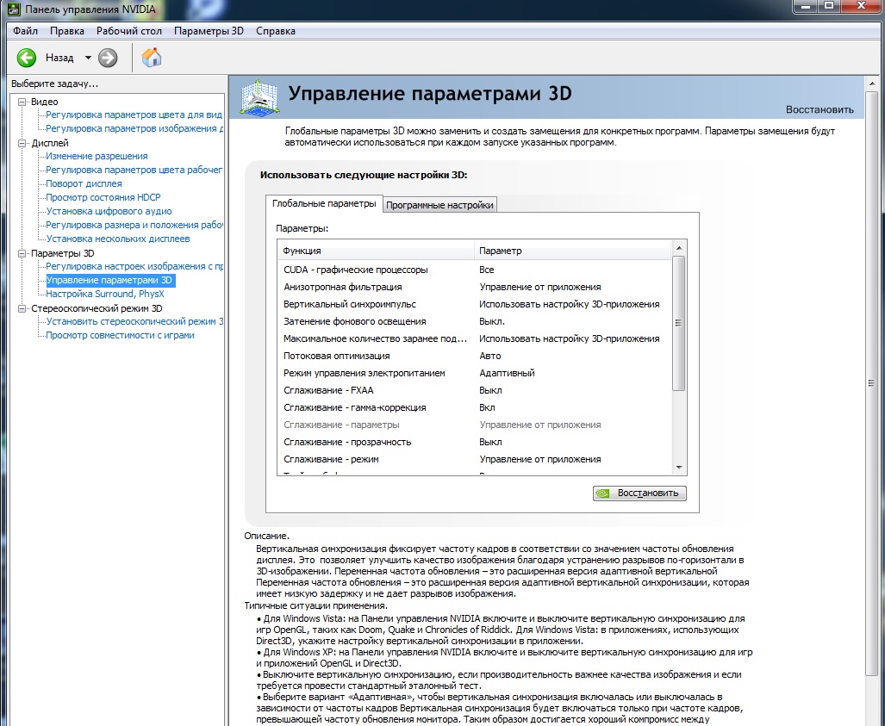
Task: Switch to Программные настройки tab
Action: [x=439, y=205]
